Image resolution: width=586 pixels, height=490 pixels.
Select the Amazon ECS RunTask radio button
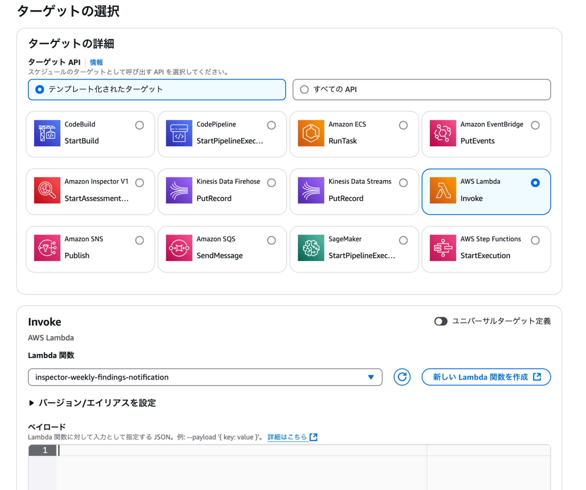[403, 125]
